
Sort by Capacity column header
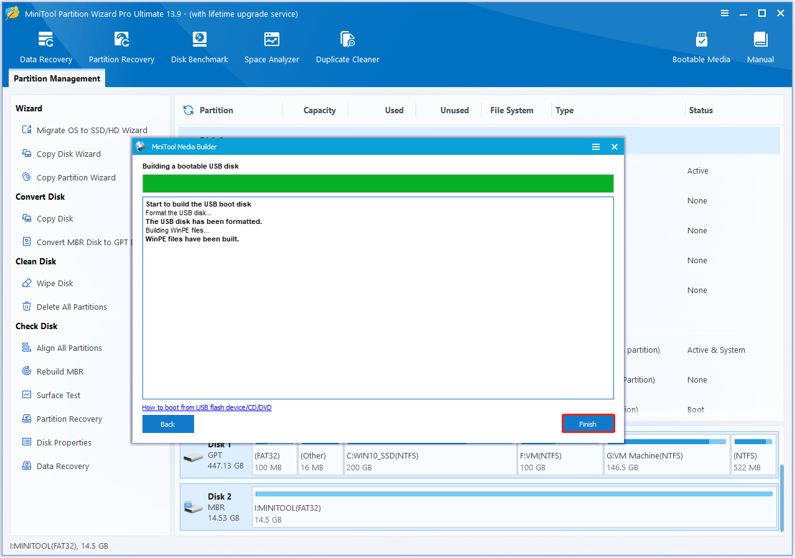pyautogui.click(x=319, y=110)
